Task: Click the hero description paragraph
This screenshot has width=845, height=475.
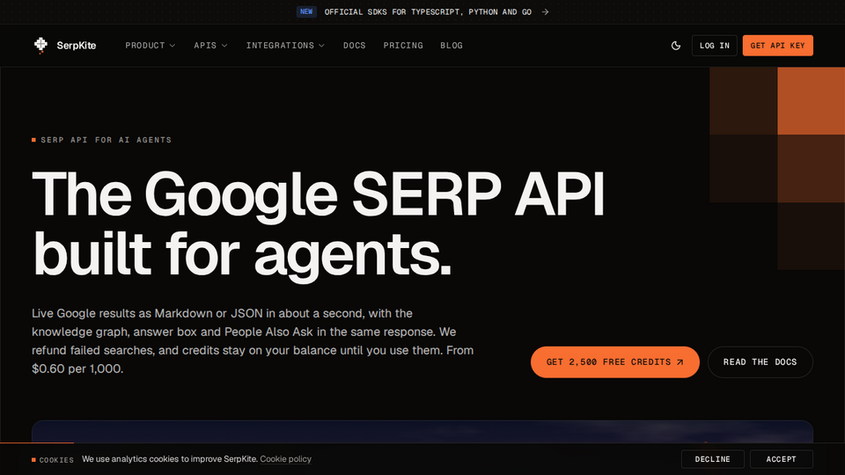Action: pyautogui.click(x=253, y=341)
